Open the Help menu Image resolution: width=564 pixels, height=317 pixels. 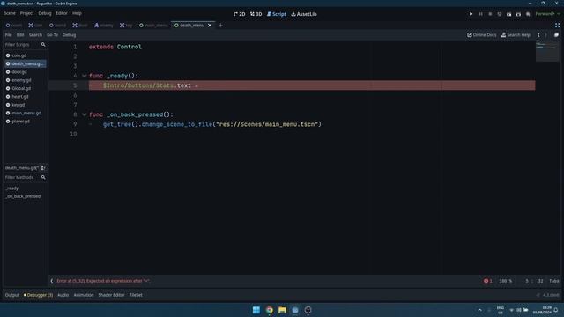click(77, 13)
